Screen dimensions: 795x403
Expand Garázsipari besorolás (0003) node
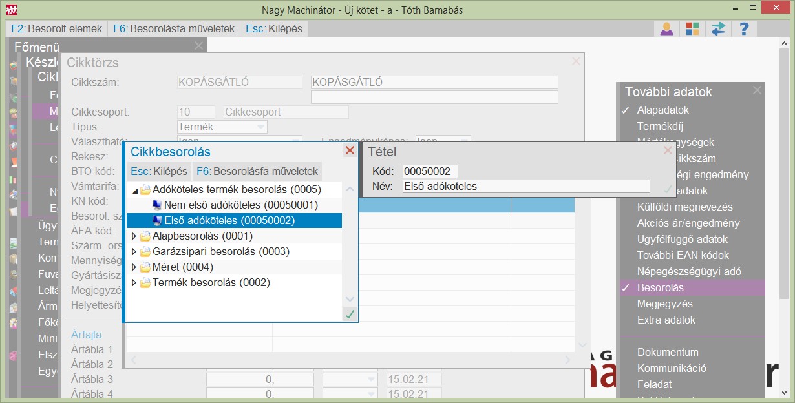(134, 252)
